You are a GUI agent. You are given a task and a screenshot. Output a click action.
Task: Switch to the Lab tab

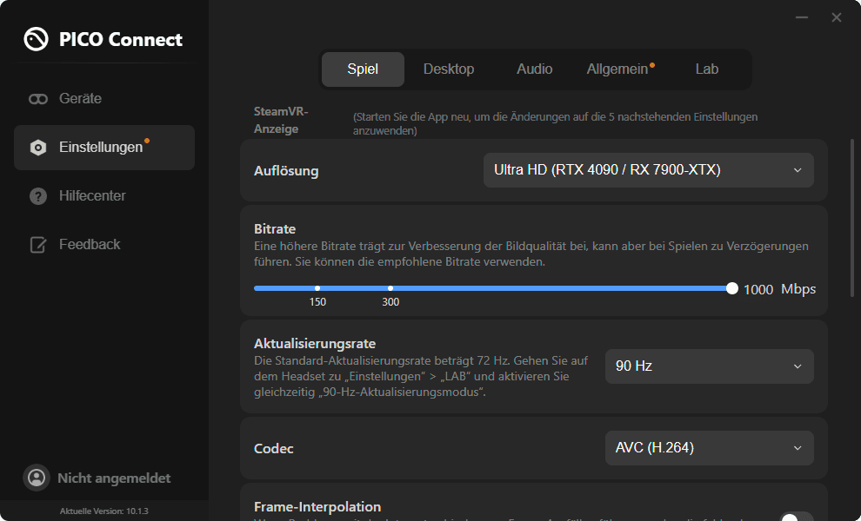(707, 69)
